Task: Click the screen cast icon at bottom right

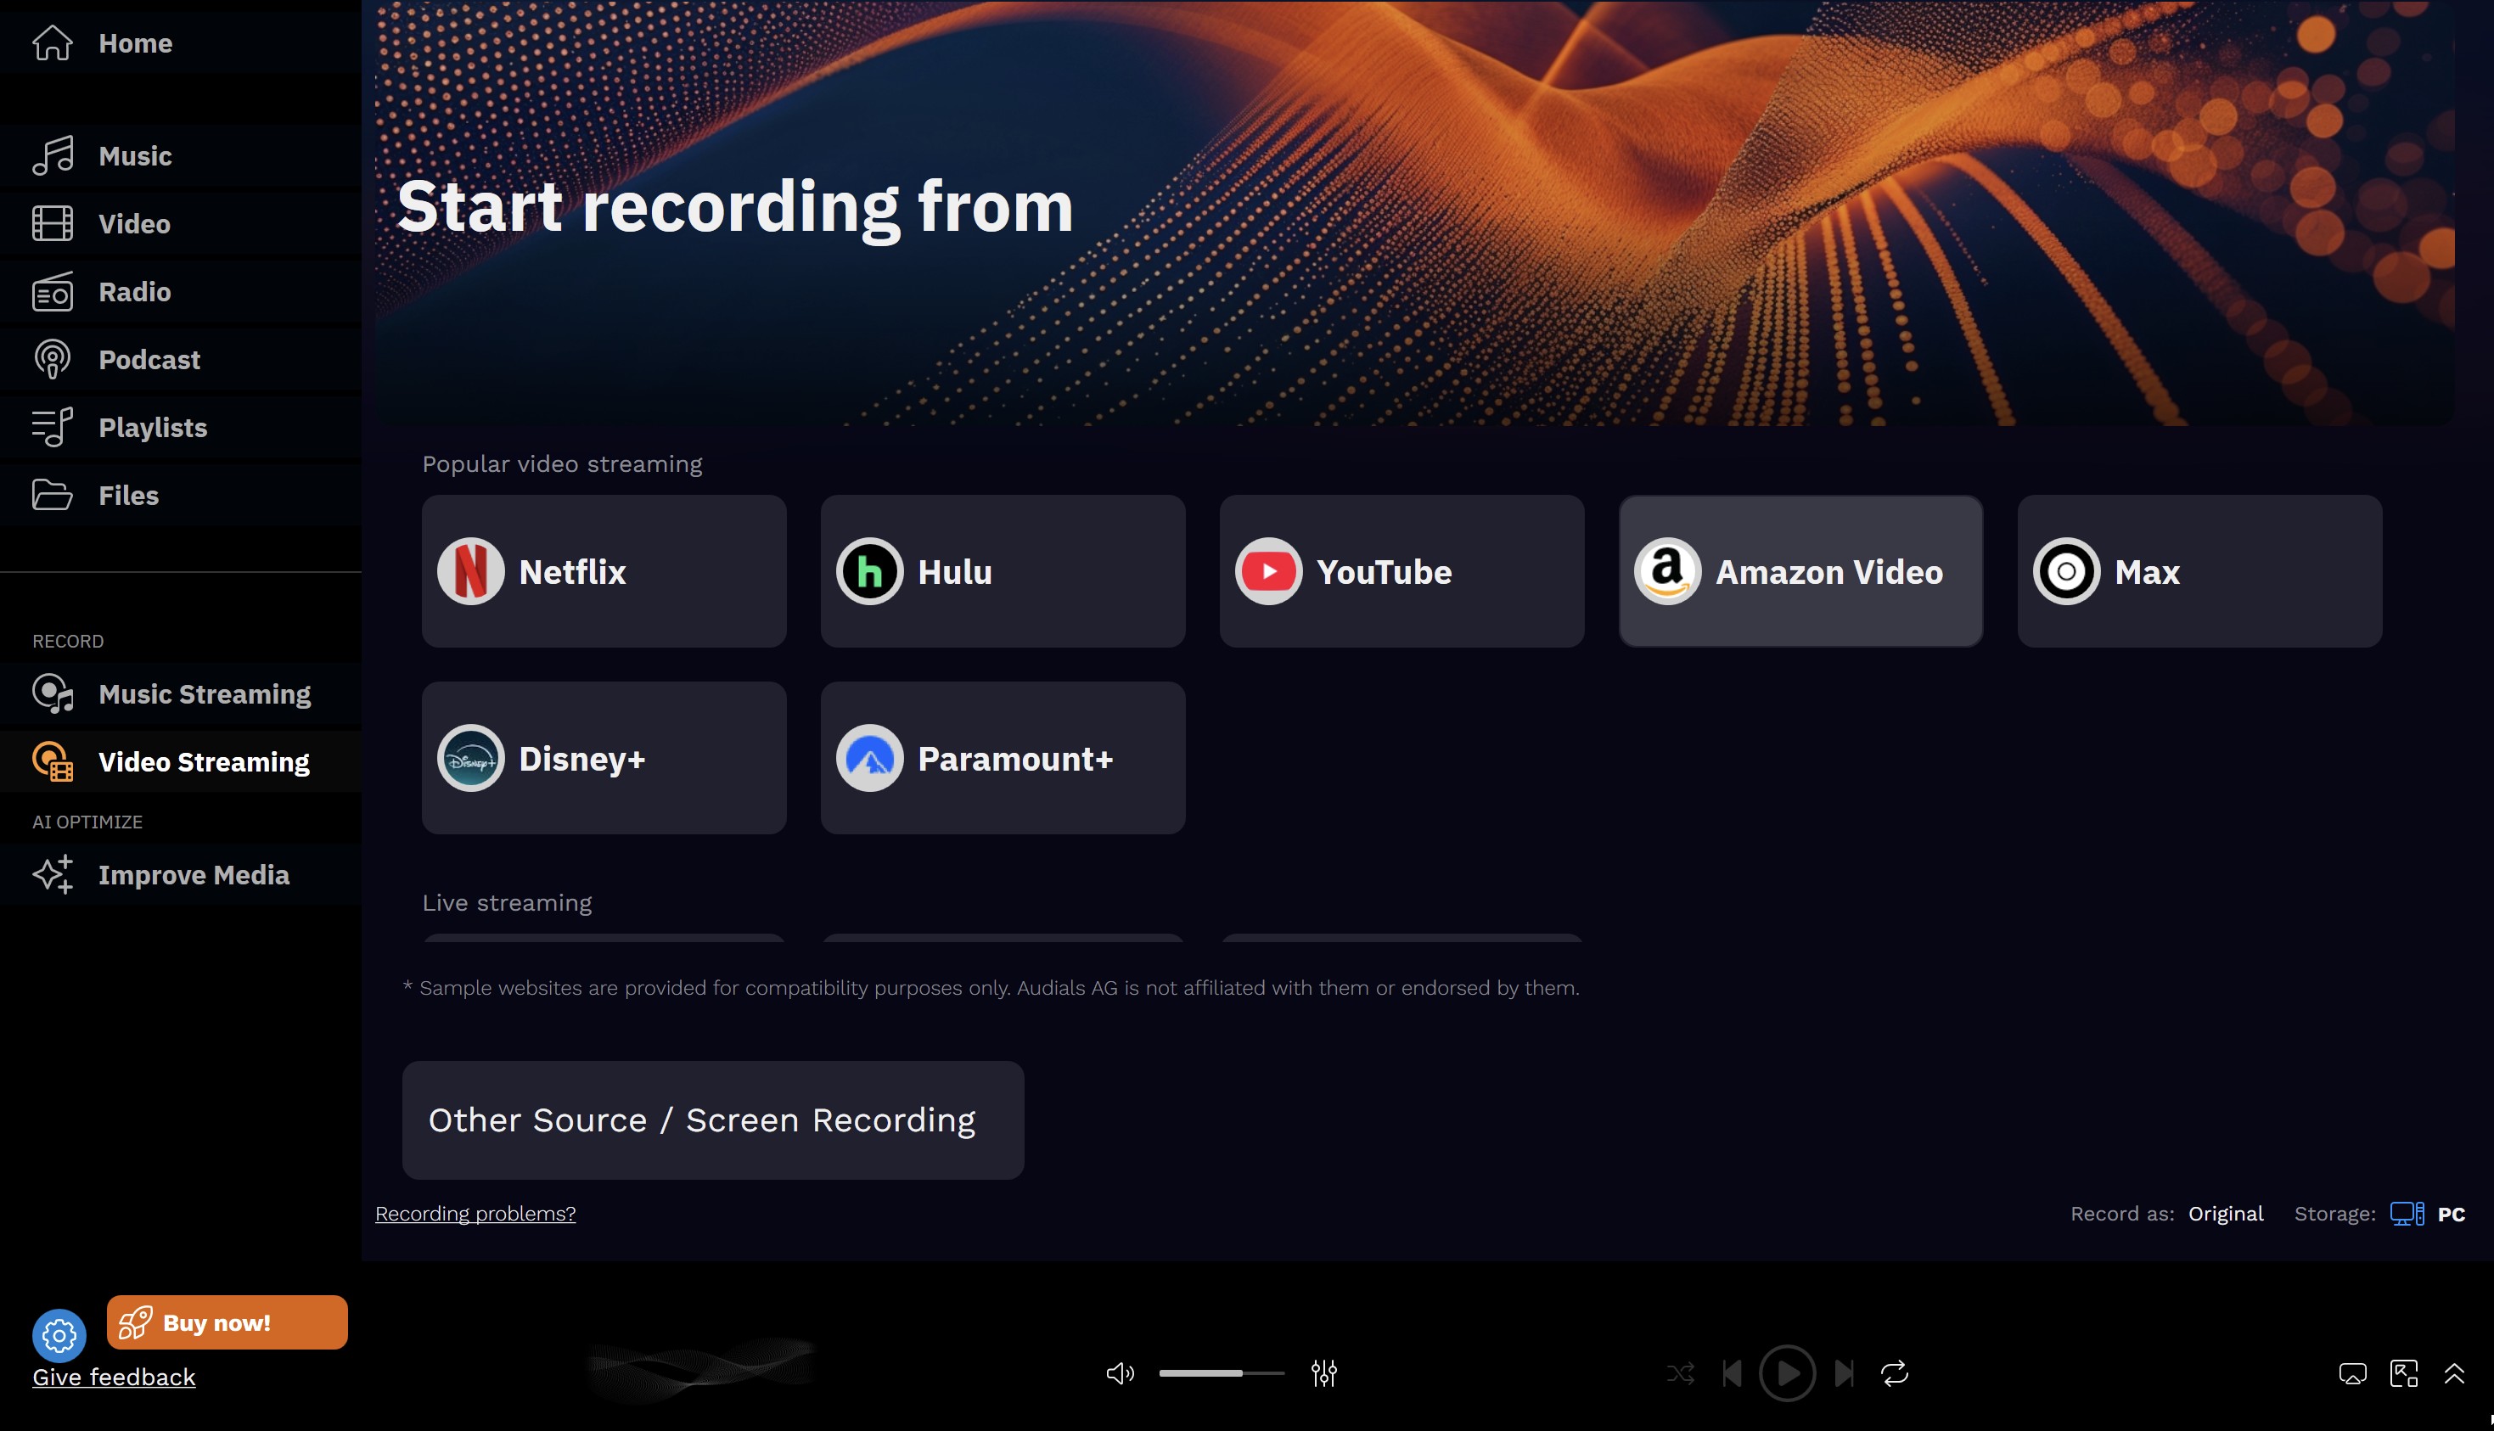Action: click(2352, 1373)
